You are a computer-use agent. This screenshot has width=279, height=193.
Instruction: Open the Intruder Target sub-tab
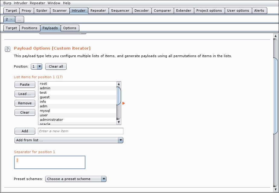click(11, 28)
